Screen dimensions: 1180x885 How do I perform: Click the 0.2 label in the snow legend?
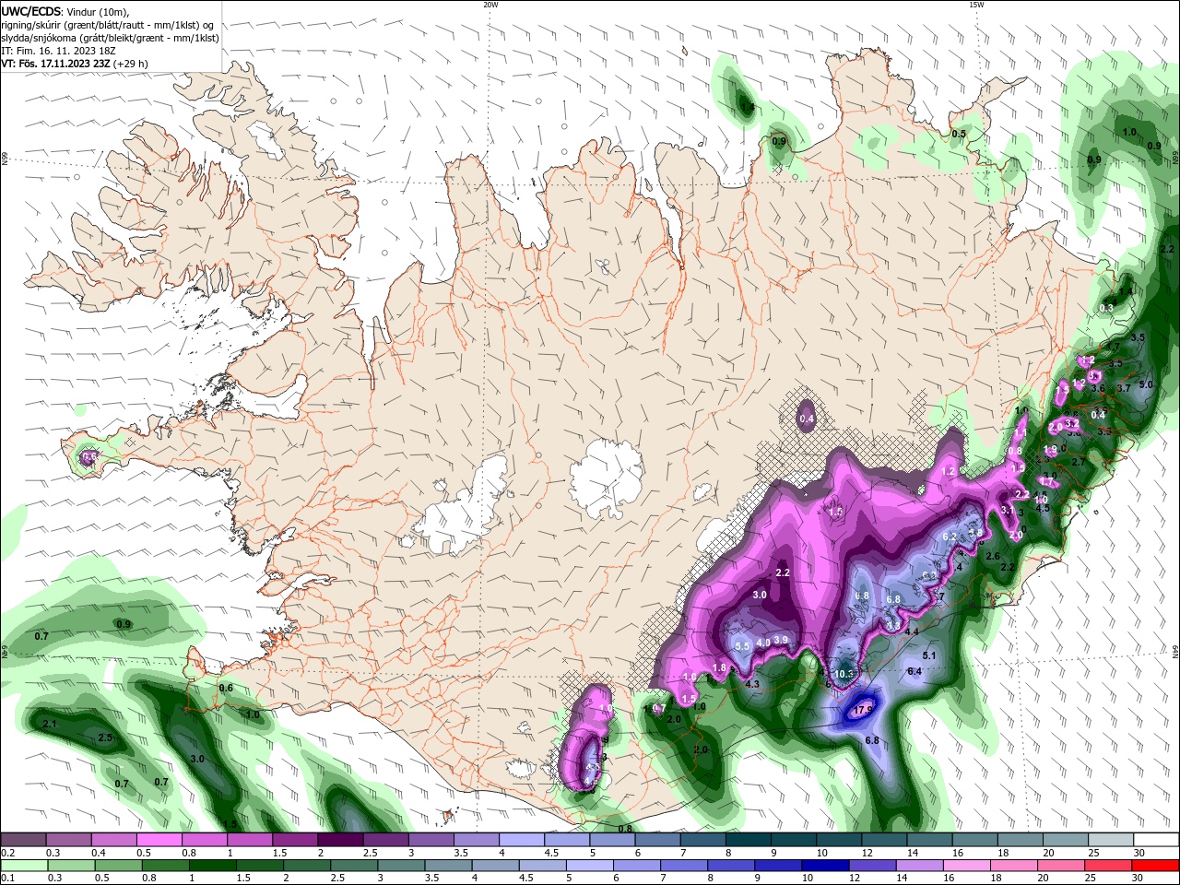pos(6,854)
